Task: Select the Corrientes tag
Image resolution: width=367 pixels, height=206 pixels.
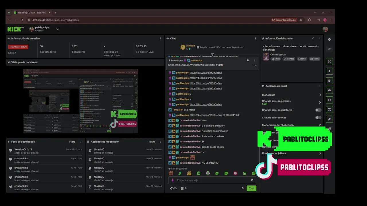Action: (x=289, y=59)
